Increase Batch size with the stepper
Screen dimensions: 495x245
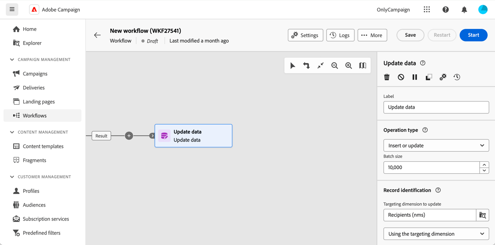pos(484,165)
